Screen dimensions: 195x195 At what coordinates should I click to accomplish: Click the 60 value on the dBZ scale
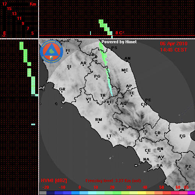[x=178, y=187]
